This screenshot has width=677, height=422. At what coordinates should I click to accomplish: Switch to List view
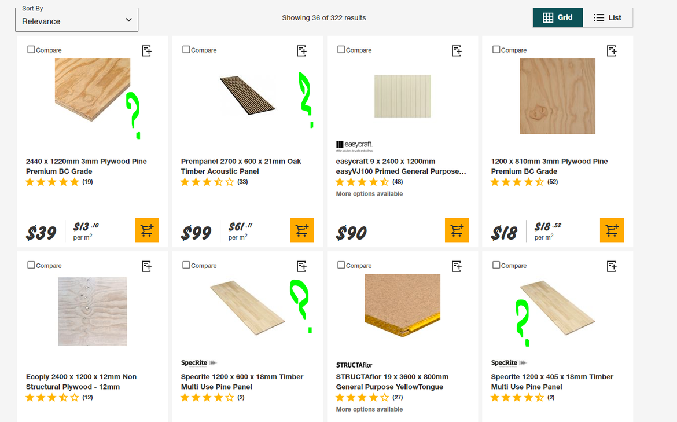coord(608,18)
